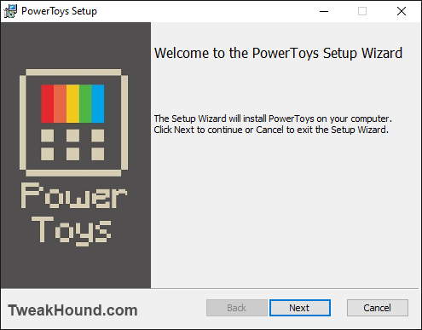Viewport: 422px width, 330px height.
Task: Minimize the PowerToys Setup window
Action: coord(324,11)
